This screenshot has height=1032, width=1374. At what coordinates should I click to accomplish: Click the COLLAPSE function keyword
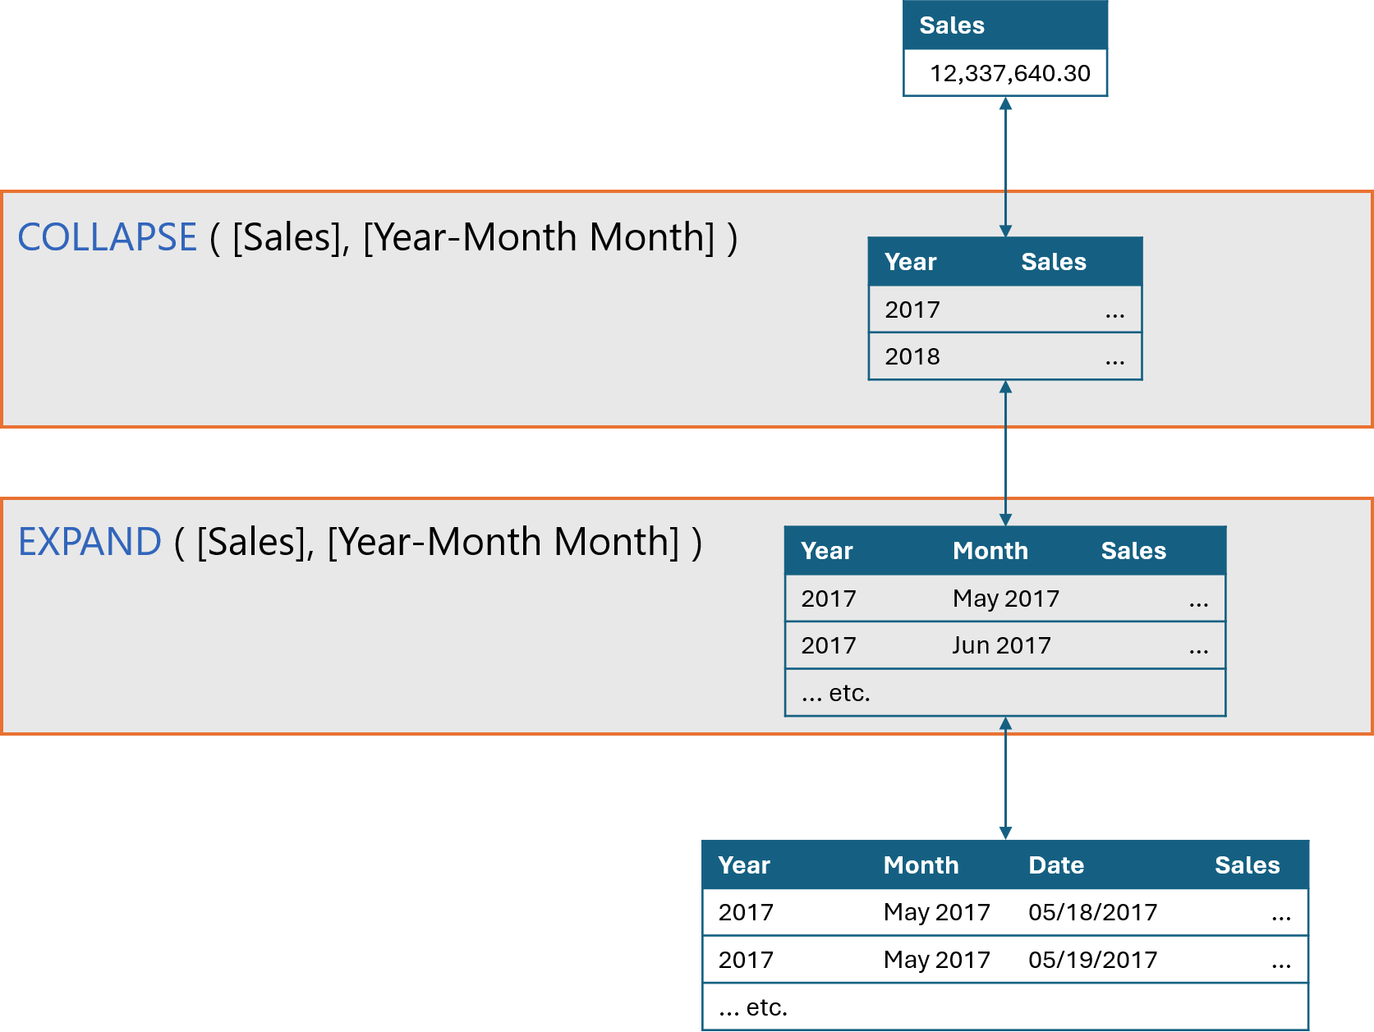107,237
